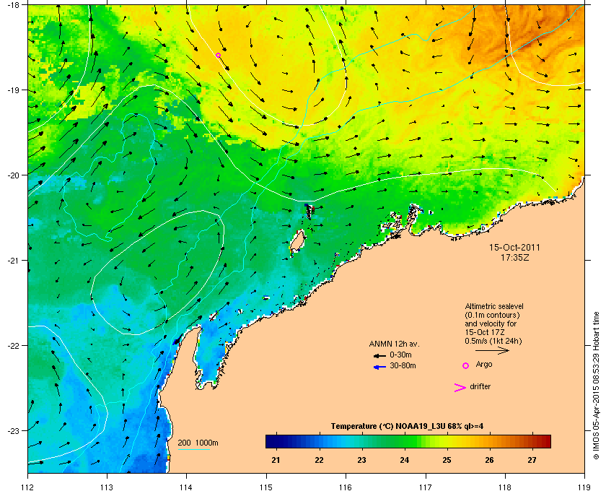
Task: Click the 0-30m depth label
Action: point(400,355)
